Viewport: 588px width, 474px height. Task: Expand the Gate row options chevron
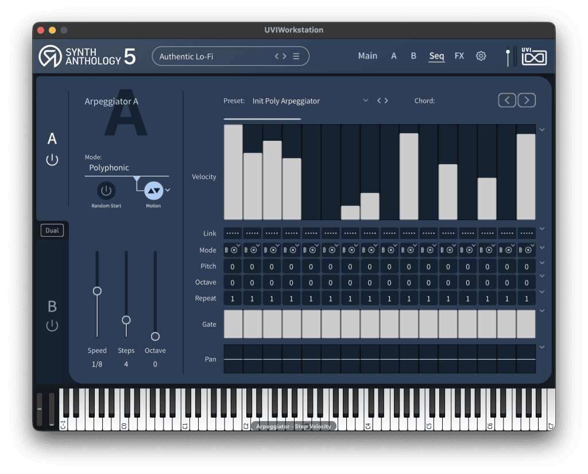[x=542, y=311]
